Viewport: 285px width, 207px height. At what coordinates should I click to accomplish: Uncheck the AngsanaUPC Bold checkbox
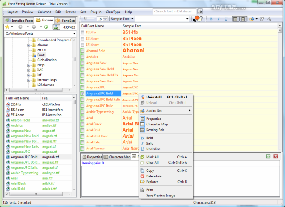point(83,94)
